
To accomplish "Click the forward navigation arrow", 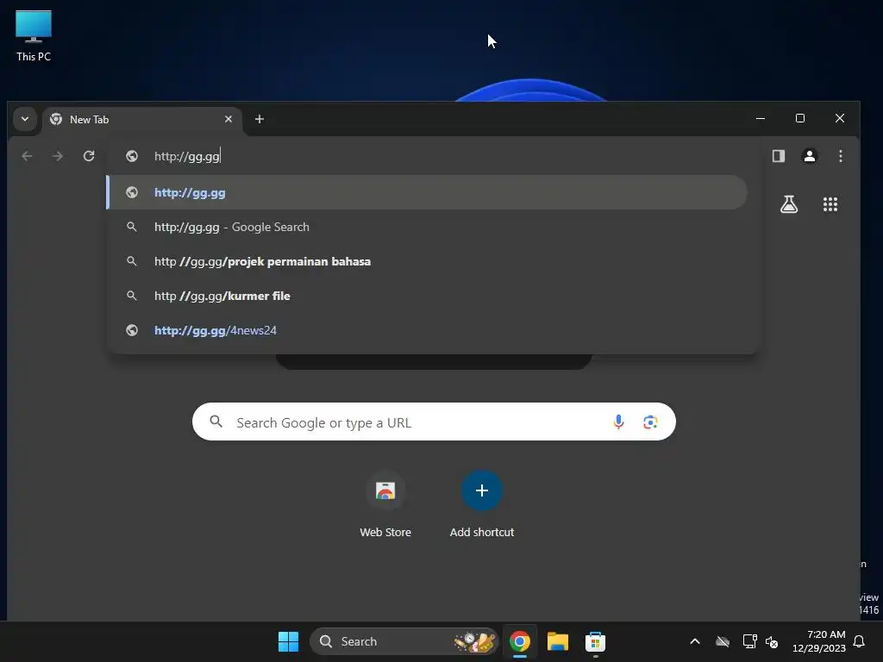I will click(x=58, y=156).
